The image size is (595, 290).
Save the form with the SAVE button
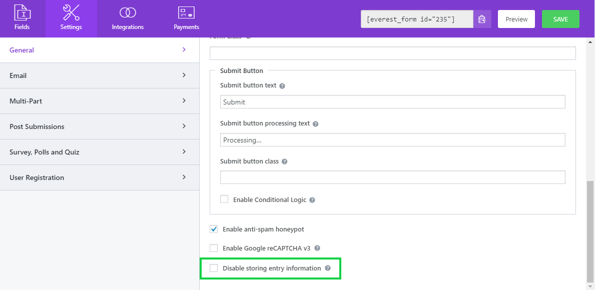click(560, 18)
